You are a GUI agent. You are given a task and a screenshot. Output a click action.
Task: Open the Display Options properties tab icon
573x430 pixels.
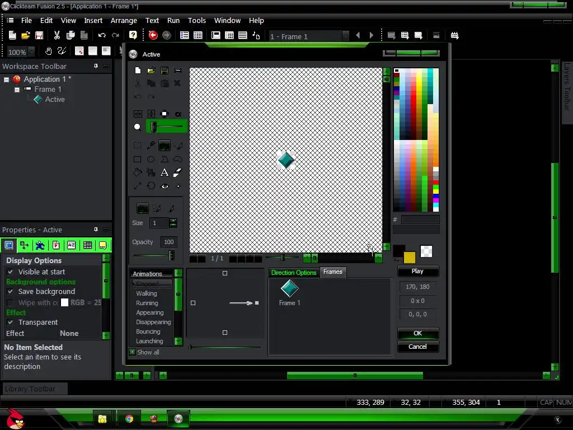(x=9, y=245)
